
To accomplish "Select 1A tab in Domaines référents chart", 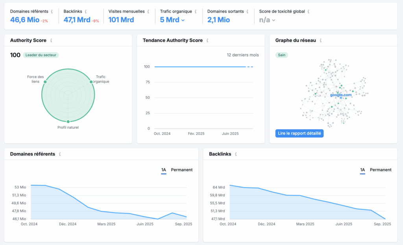I will pyautogui.click(x=164, y=170).
